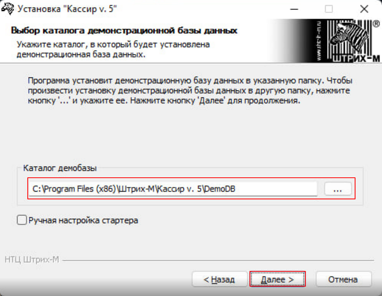The height and width of the screenshot is (296, 382).
Task: Minimize the Установка Кассир v. 5 window
Action: pos(294,9)
